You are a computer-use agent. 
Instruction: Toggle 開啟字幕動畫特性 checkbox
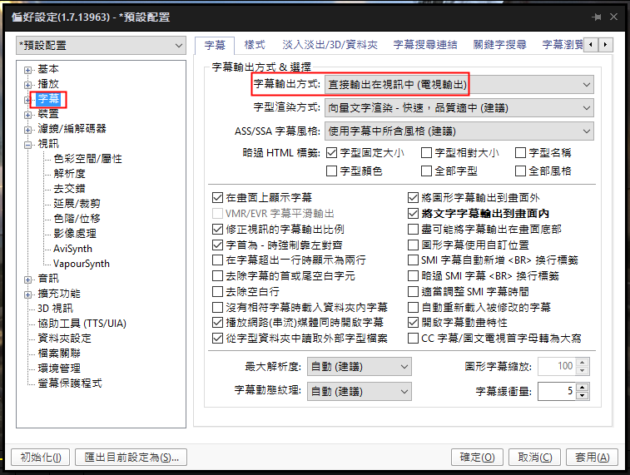click(x=413, y=323)
